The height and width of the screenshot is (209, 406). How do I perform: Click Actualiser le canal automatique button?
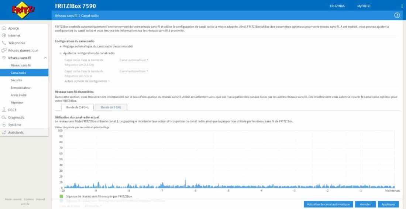tap(328, 204)
